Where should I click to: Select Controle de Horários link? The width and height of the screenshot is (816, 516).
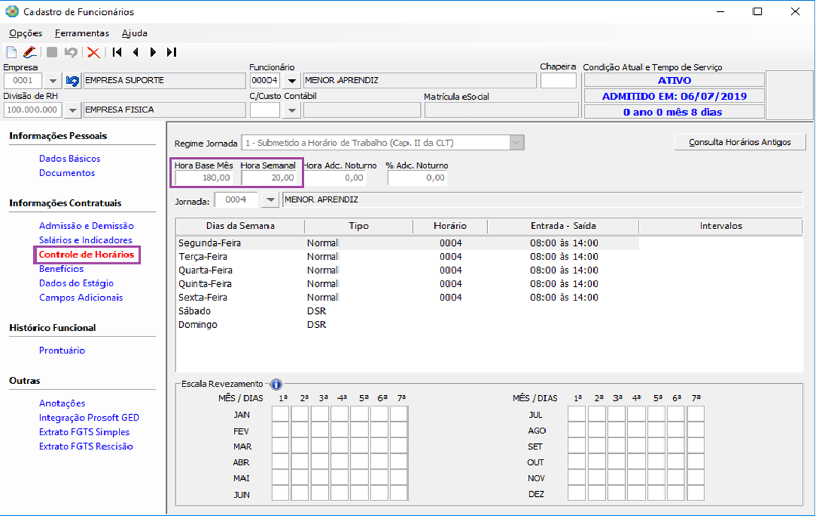86,254
